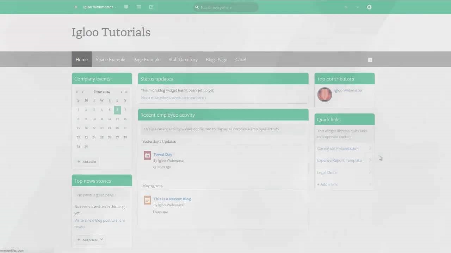Click the blog document icon beside This is a Recent Blog
The width and height of the screenshot is (451, 253).
pos(147,200)
